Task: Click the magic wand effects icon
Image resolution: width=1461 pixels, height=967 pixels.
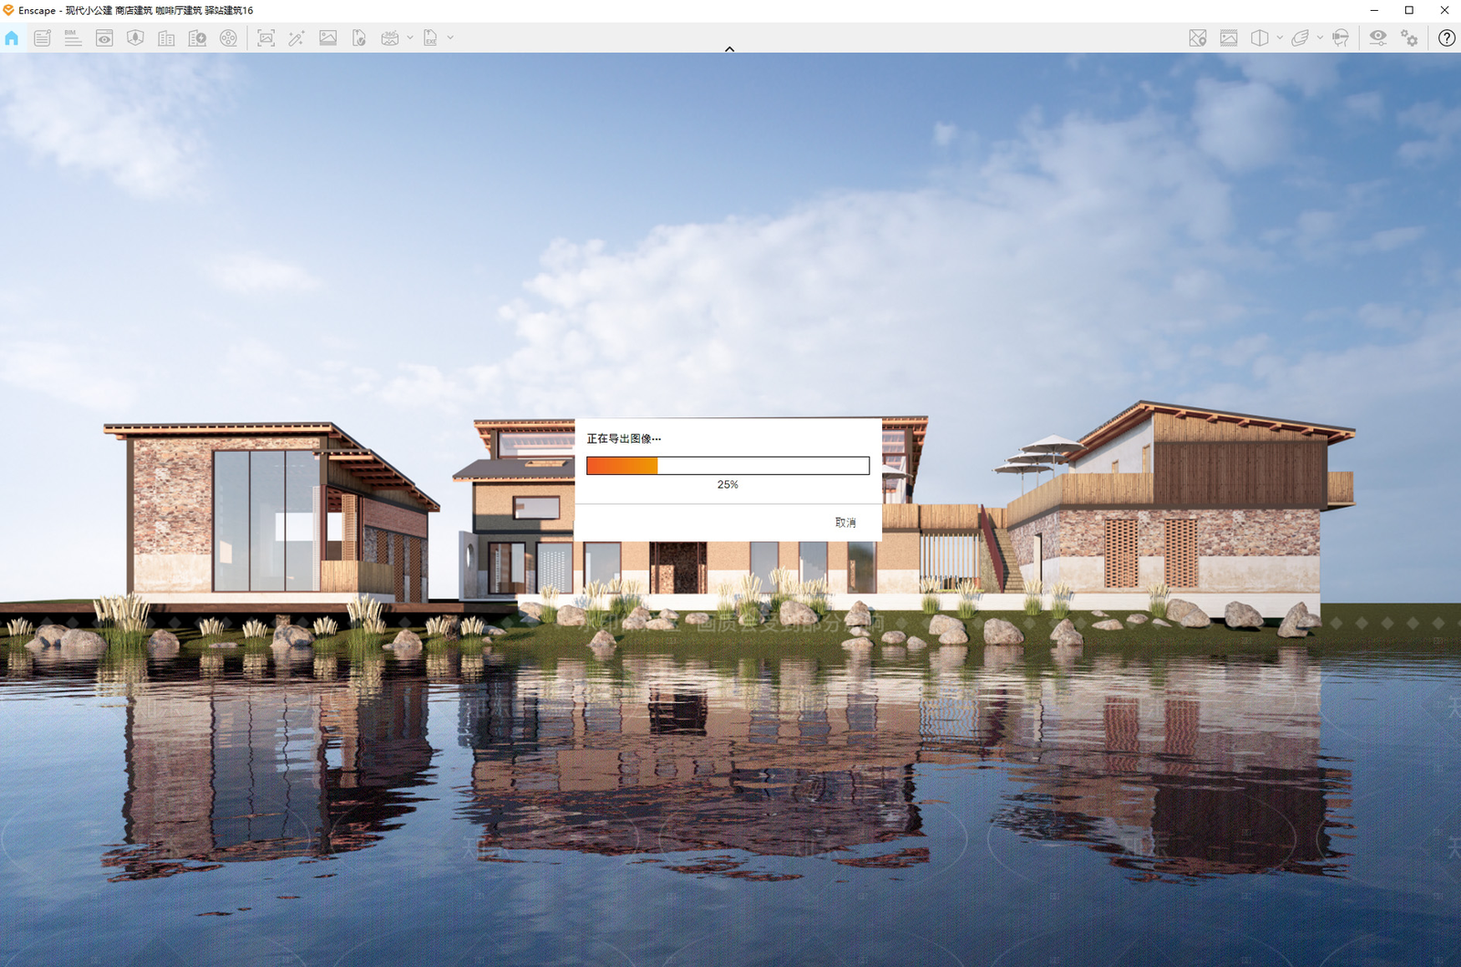Action: (x=296, y=38)
